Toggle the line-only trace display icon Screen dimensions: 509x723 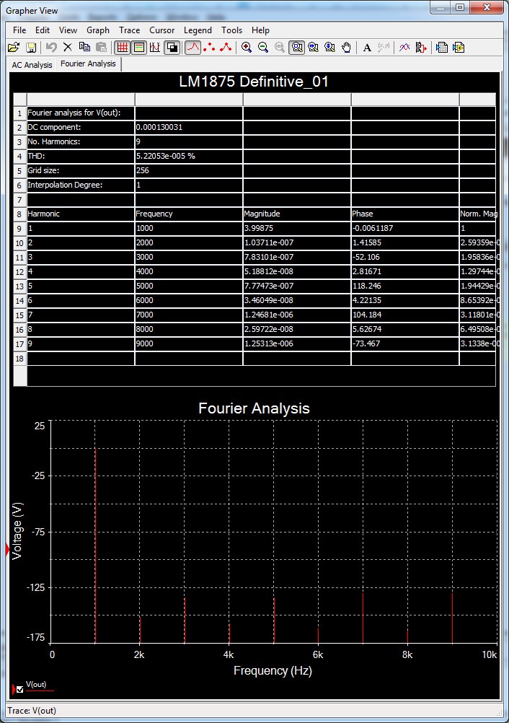[193, 47]
